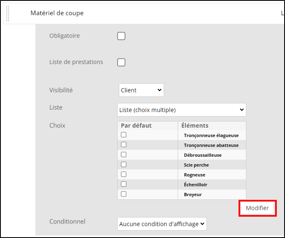Image resolution: width=285 pixels, height=238 pixels.
Task: Click the Modifier button
Action: [257, 208]
